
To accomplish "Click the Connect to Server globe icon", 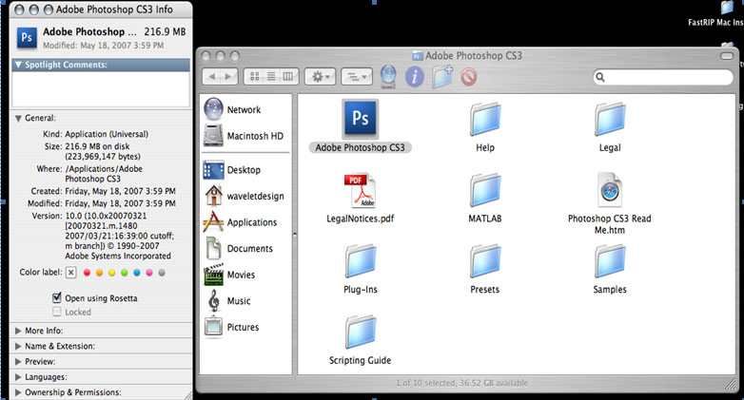I will coord(388,77).
